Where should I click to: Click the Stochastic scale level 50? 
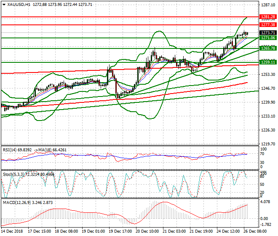[x=263, y=184]
